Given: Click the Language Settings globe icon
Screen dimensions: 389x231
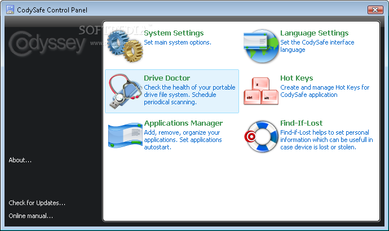Looking at the screenshot, I should click(x=261, y=46).
